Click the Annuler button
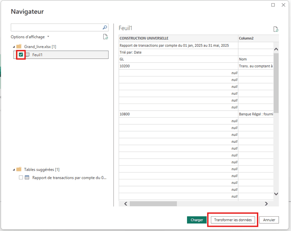The width and height of the screenshot is (291, 231). (269, 220)
